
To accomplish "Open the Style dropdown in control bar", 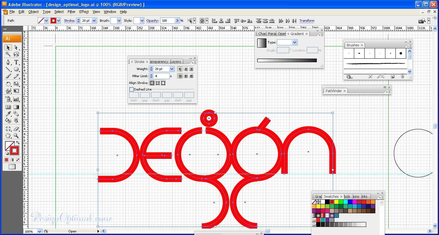I will [141, 20].
